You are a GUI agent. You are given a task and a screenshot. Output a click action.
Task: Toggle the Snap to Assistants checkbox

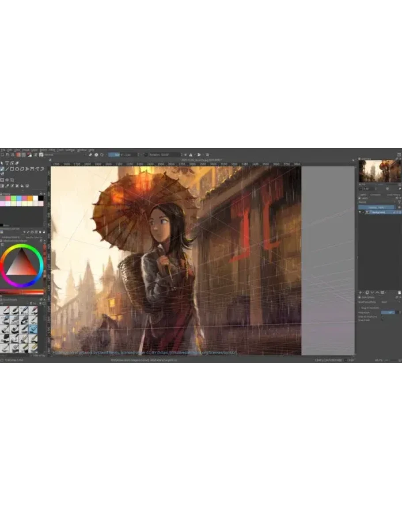click(x=360, y=307)
